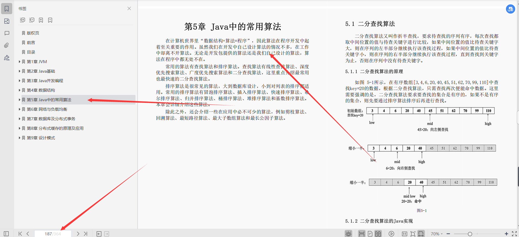
Task: Switch to two-page view
Action: [x=378, y=234]
